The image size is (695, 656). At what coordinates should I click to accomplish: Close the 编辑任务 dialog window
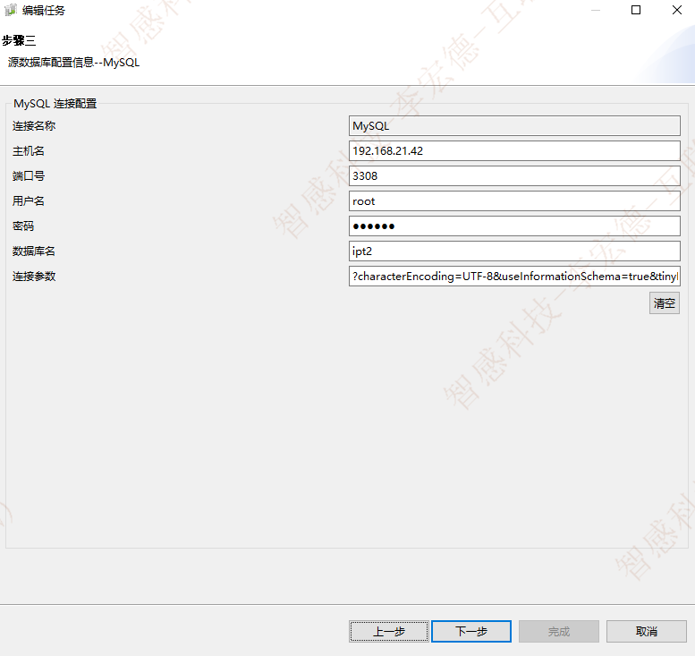(x=677, y=10)
